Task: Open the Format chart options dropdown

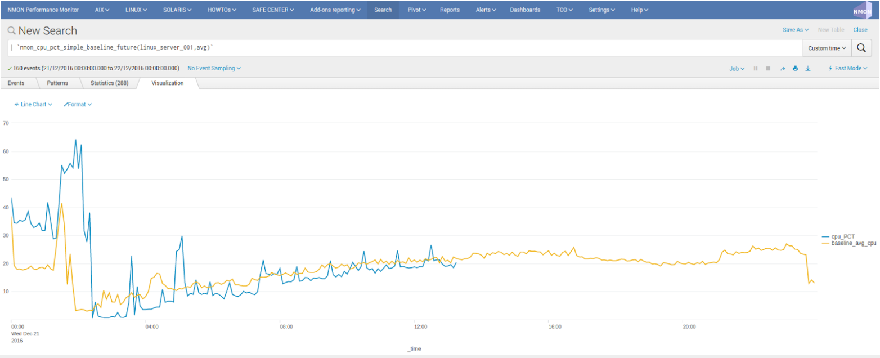Action: (x=78, y=104)
